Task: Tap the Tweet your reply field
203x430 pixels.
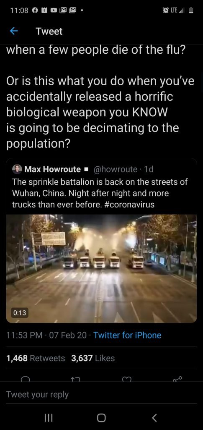Action: click(101, 394)
